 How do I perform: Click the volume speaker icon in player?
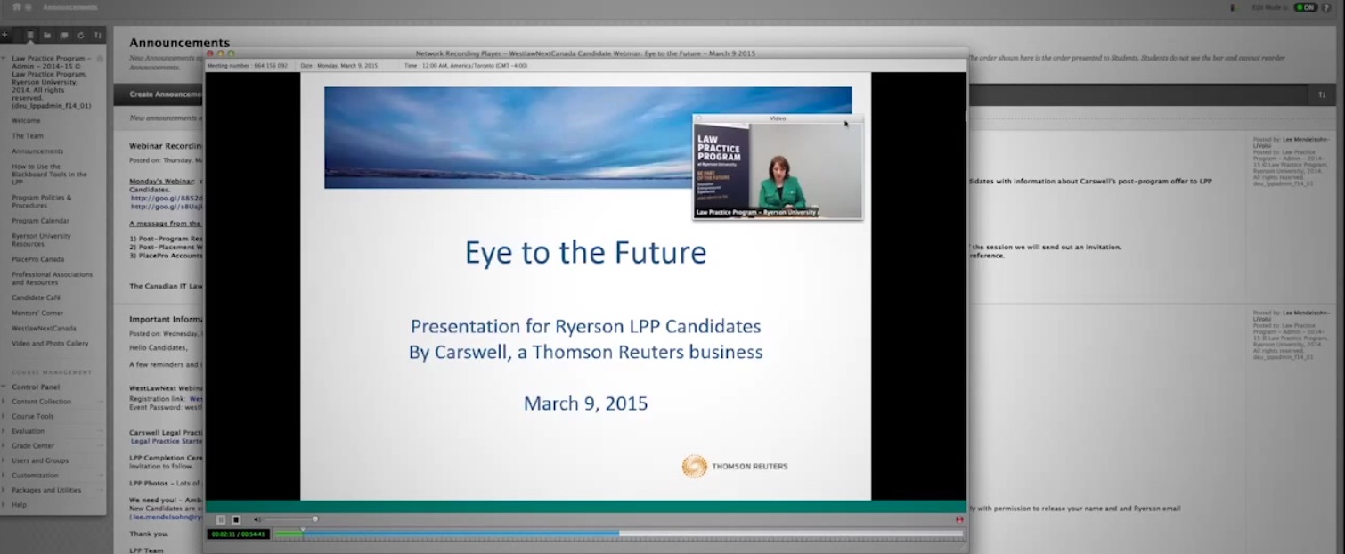point(257,519)
